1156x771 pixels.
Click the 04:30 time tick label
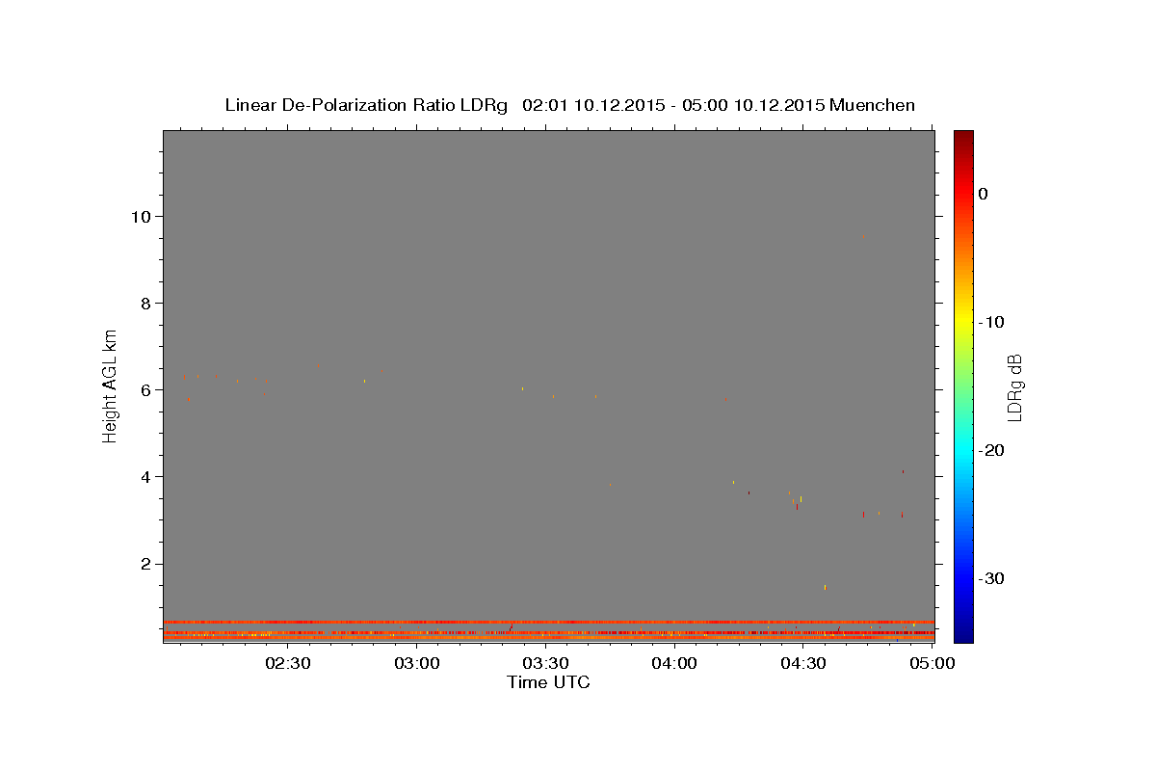(x=803, y=663)
